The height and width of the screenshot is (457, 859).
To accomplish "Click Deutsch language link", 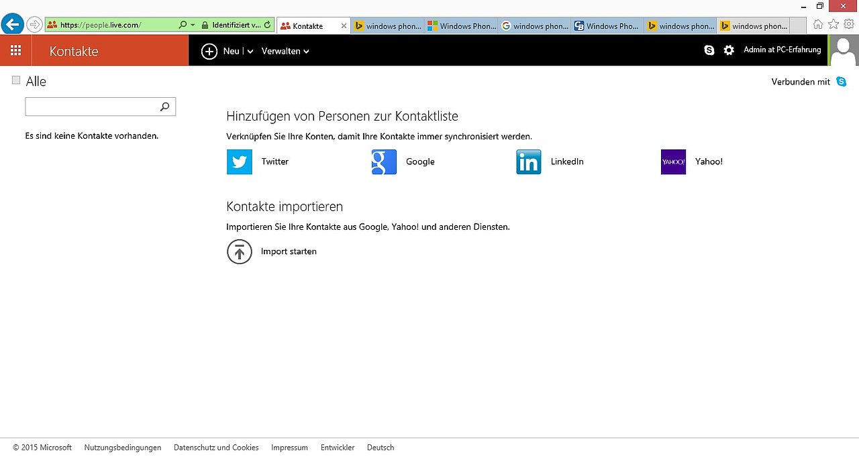I will pos(381,448).
